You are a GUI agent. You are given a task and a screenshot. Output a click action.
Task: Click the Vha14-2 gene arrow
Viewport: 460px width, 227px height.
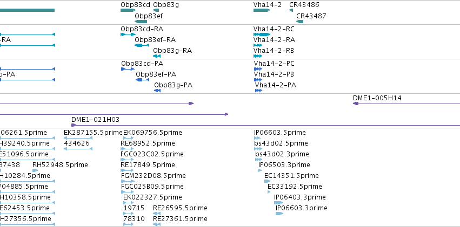(262, 10)
